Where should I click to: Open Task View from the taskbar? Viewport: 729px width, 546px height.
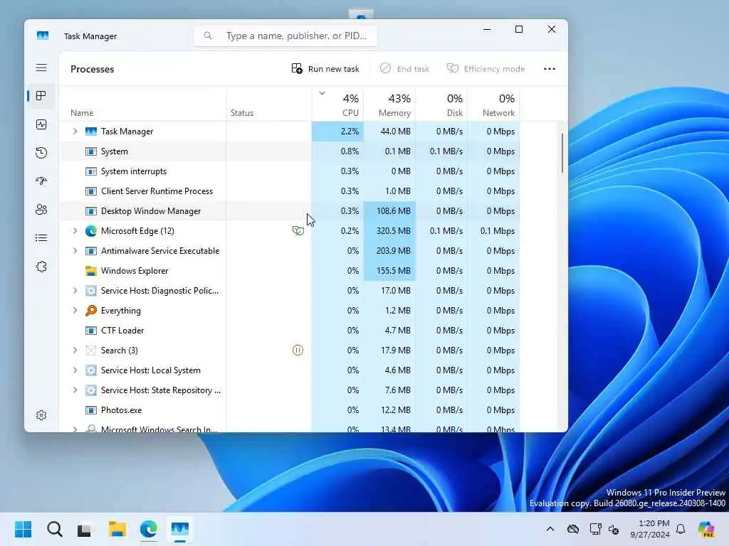(85, 529)
